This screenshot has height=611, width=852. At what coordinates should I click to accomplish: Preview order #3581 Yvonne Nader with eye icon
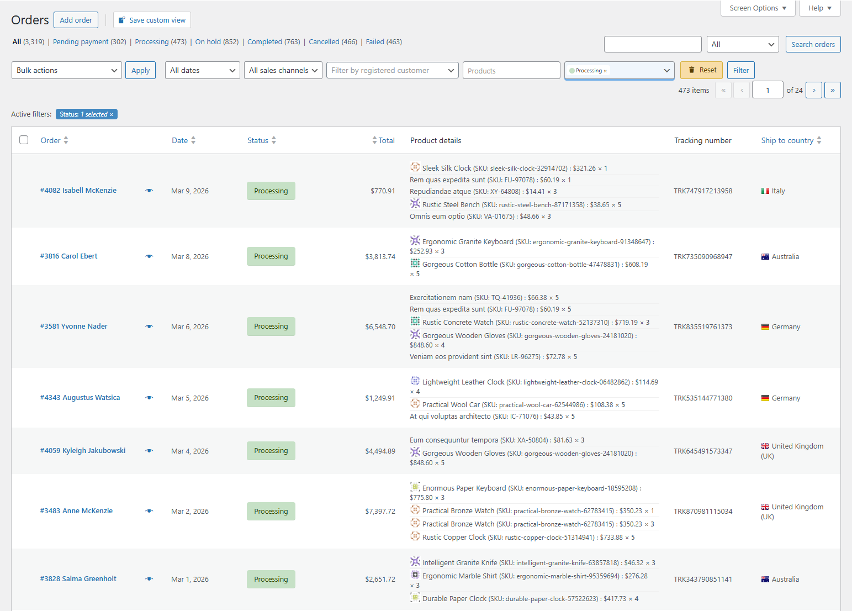point(149,326)
